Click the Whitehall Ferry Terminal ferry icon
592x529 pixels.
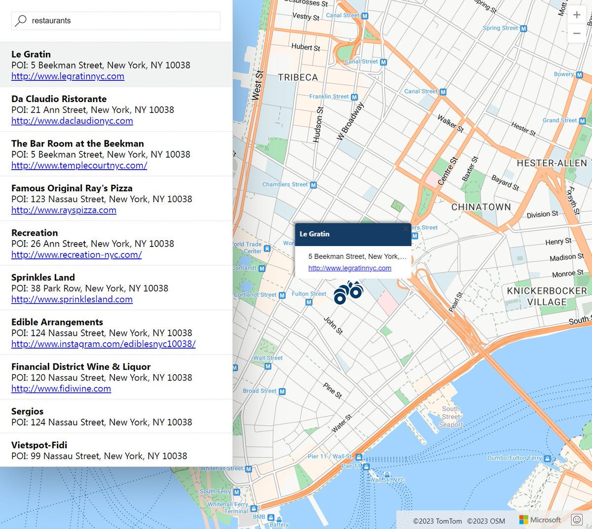coord(254,508)
